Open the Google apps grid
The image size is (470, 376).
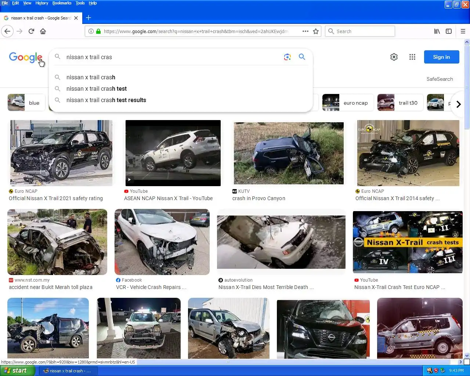coord(412,57)
